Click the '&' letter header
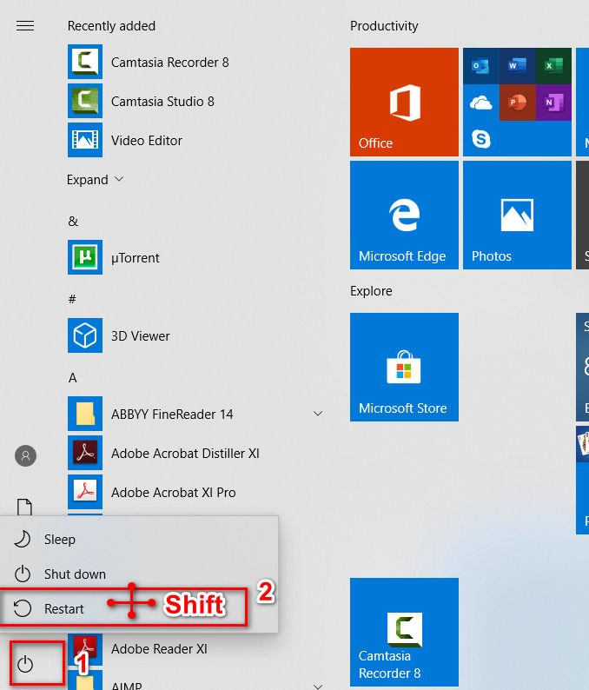The width and height of the screenshot is (589, 690). click(73, 221)
